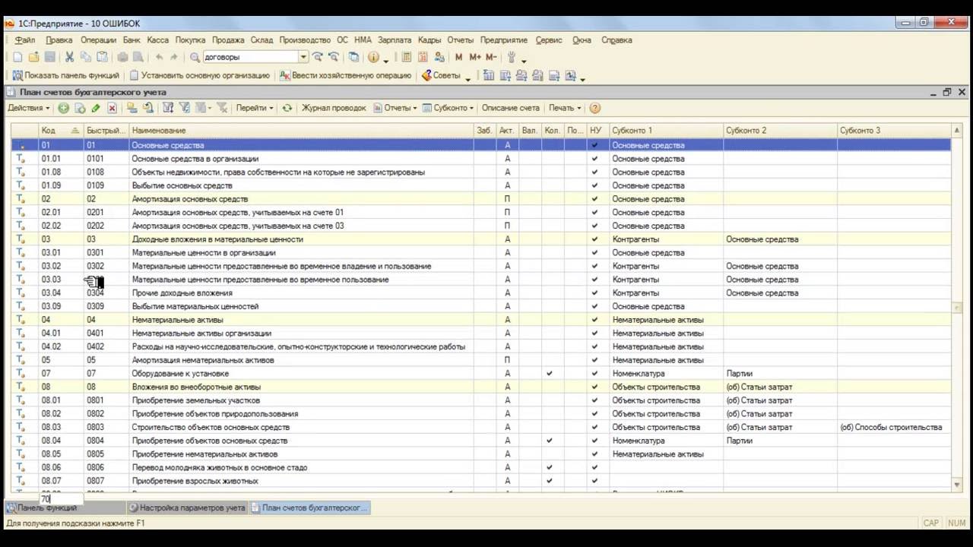The image size is (973, 547).
Task: Click the green refresh list icon
Action: [x=287, y=108]
